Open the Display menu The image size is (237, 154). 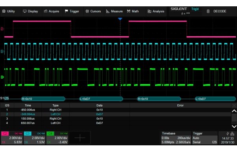point(30,11)
